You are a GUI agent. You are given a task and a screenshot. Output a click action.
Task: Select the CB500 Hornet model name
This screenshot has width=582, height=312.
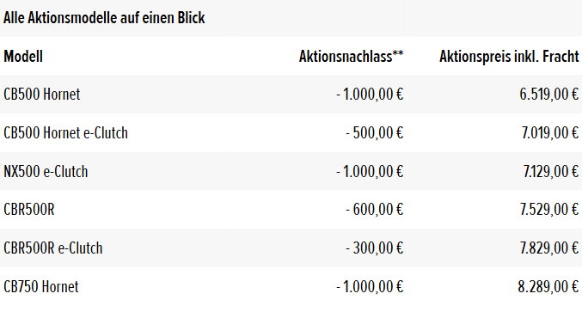(41, 95)
